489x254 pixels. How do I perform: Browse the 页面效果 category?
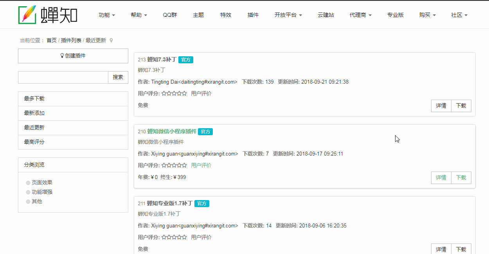(42, 182)
